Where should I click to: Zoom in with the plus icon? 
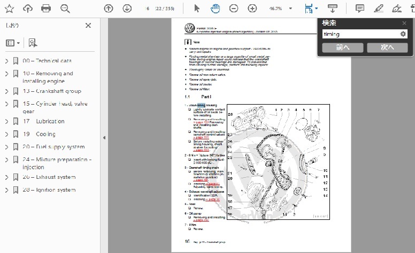tap(252, 9)
